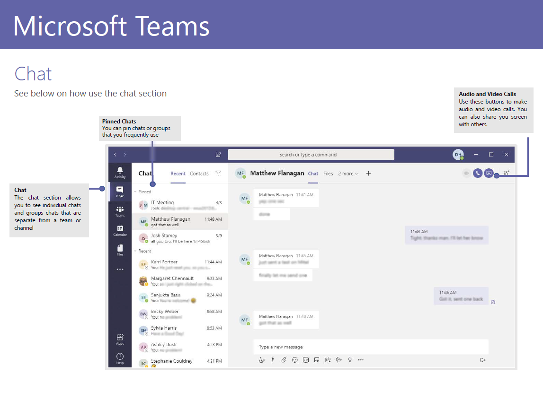Collapse the Pinned chats group
543x418 pixels.
(x=135, y=192)
